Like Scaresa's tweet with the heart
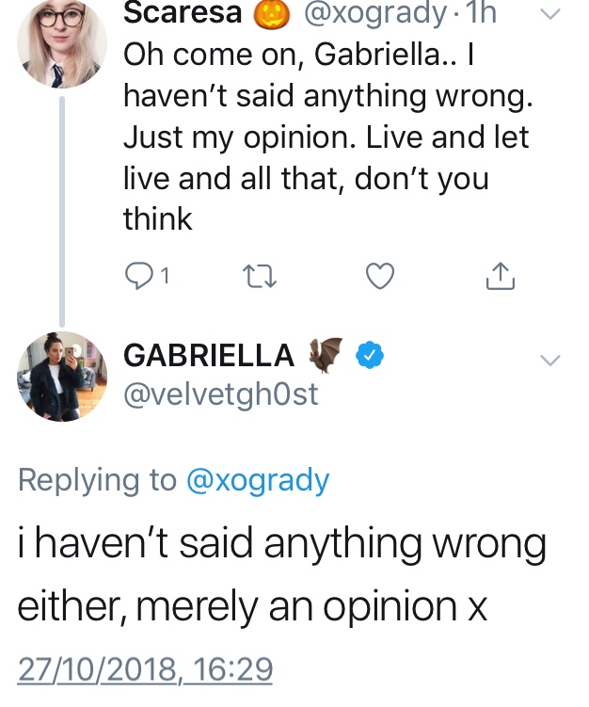Screen dimensions: 589x707 pos(378,276)
